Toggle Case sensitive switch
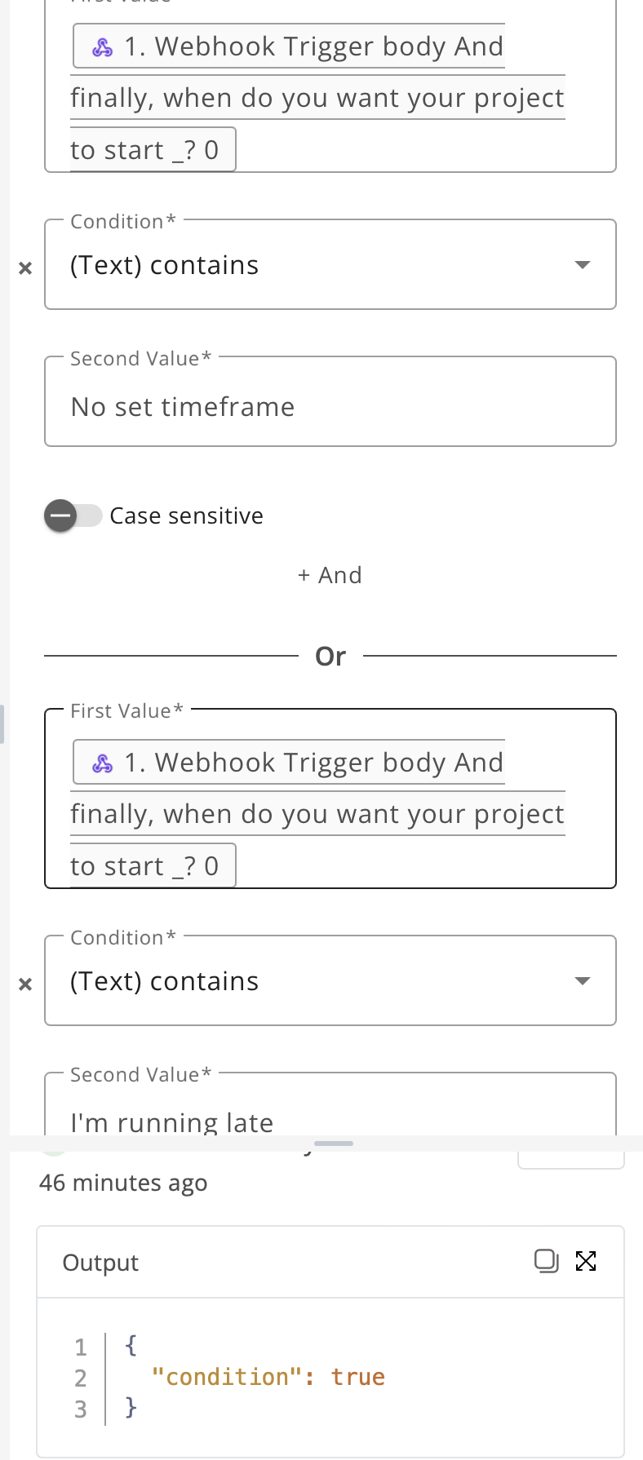 (73, 515)
